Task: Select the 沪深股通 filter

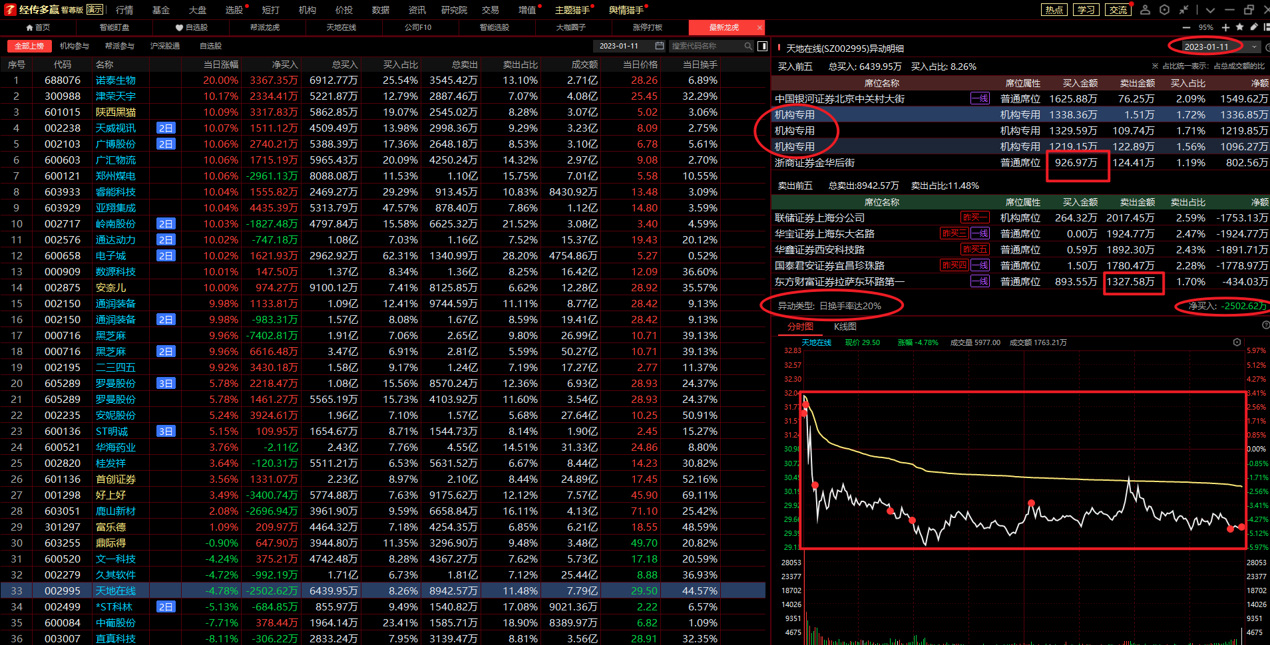Action: coord(164,46)
